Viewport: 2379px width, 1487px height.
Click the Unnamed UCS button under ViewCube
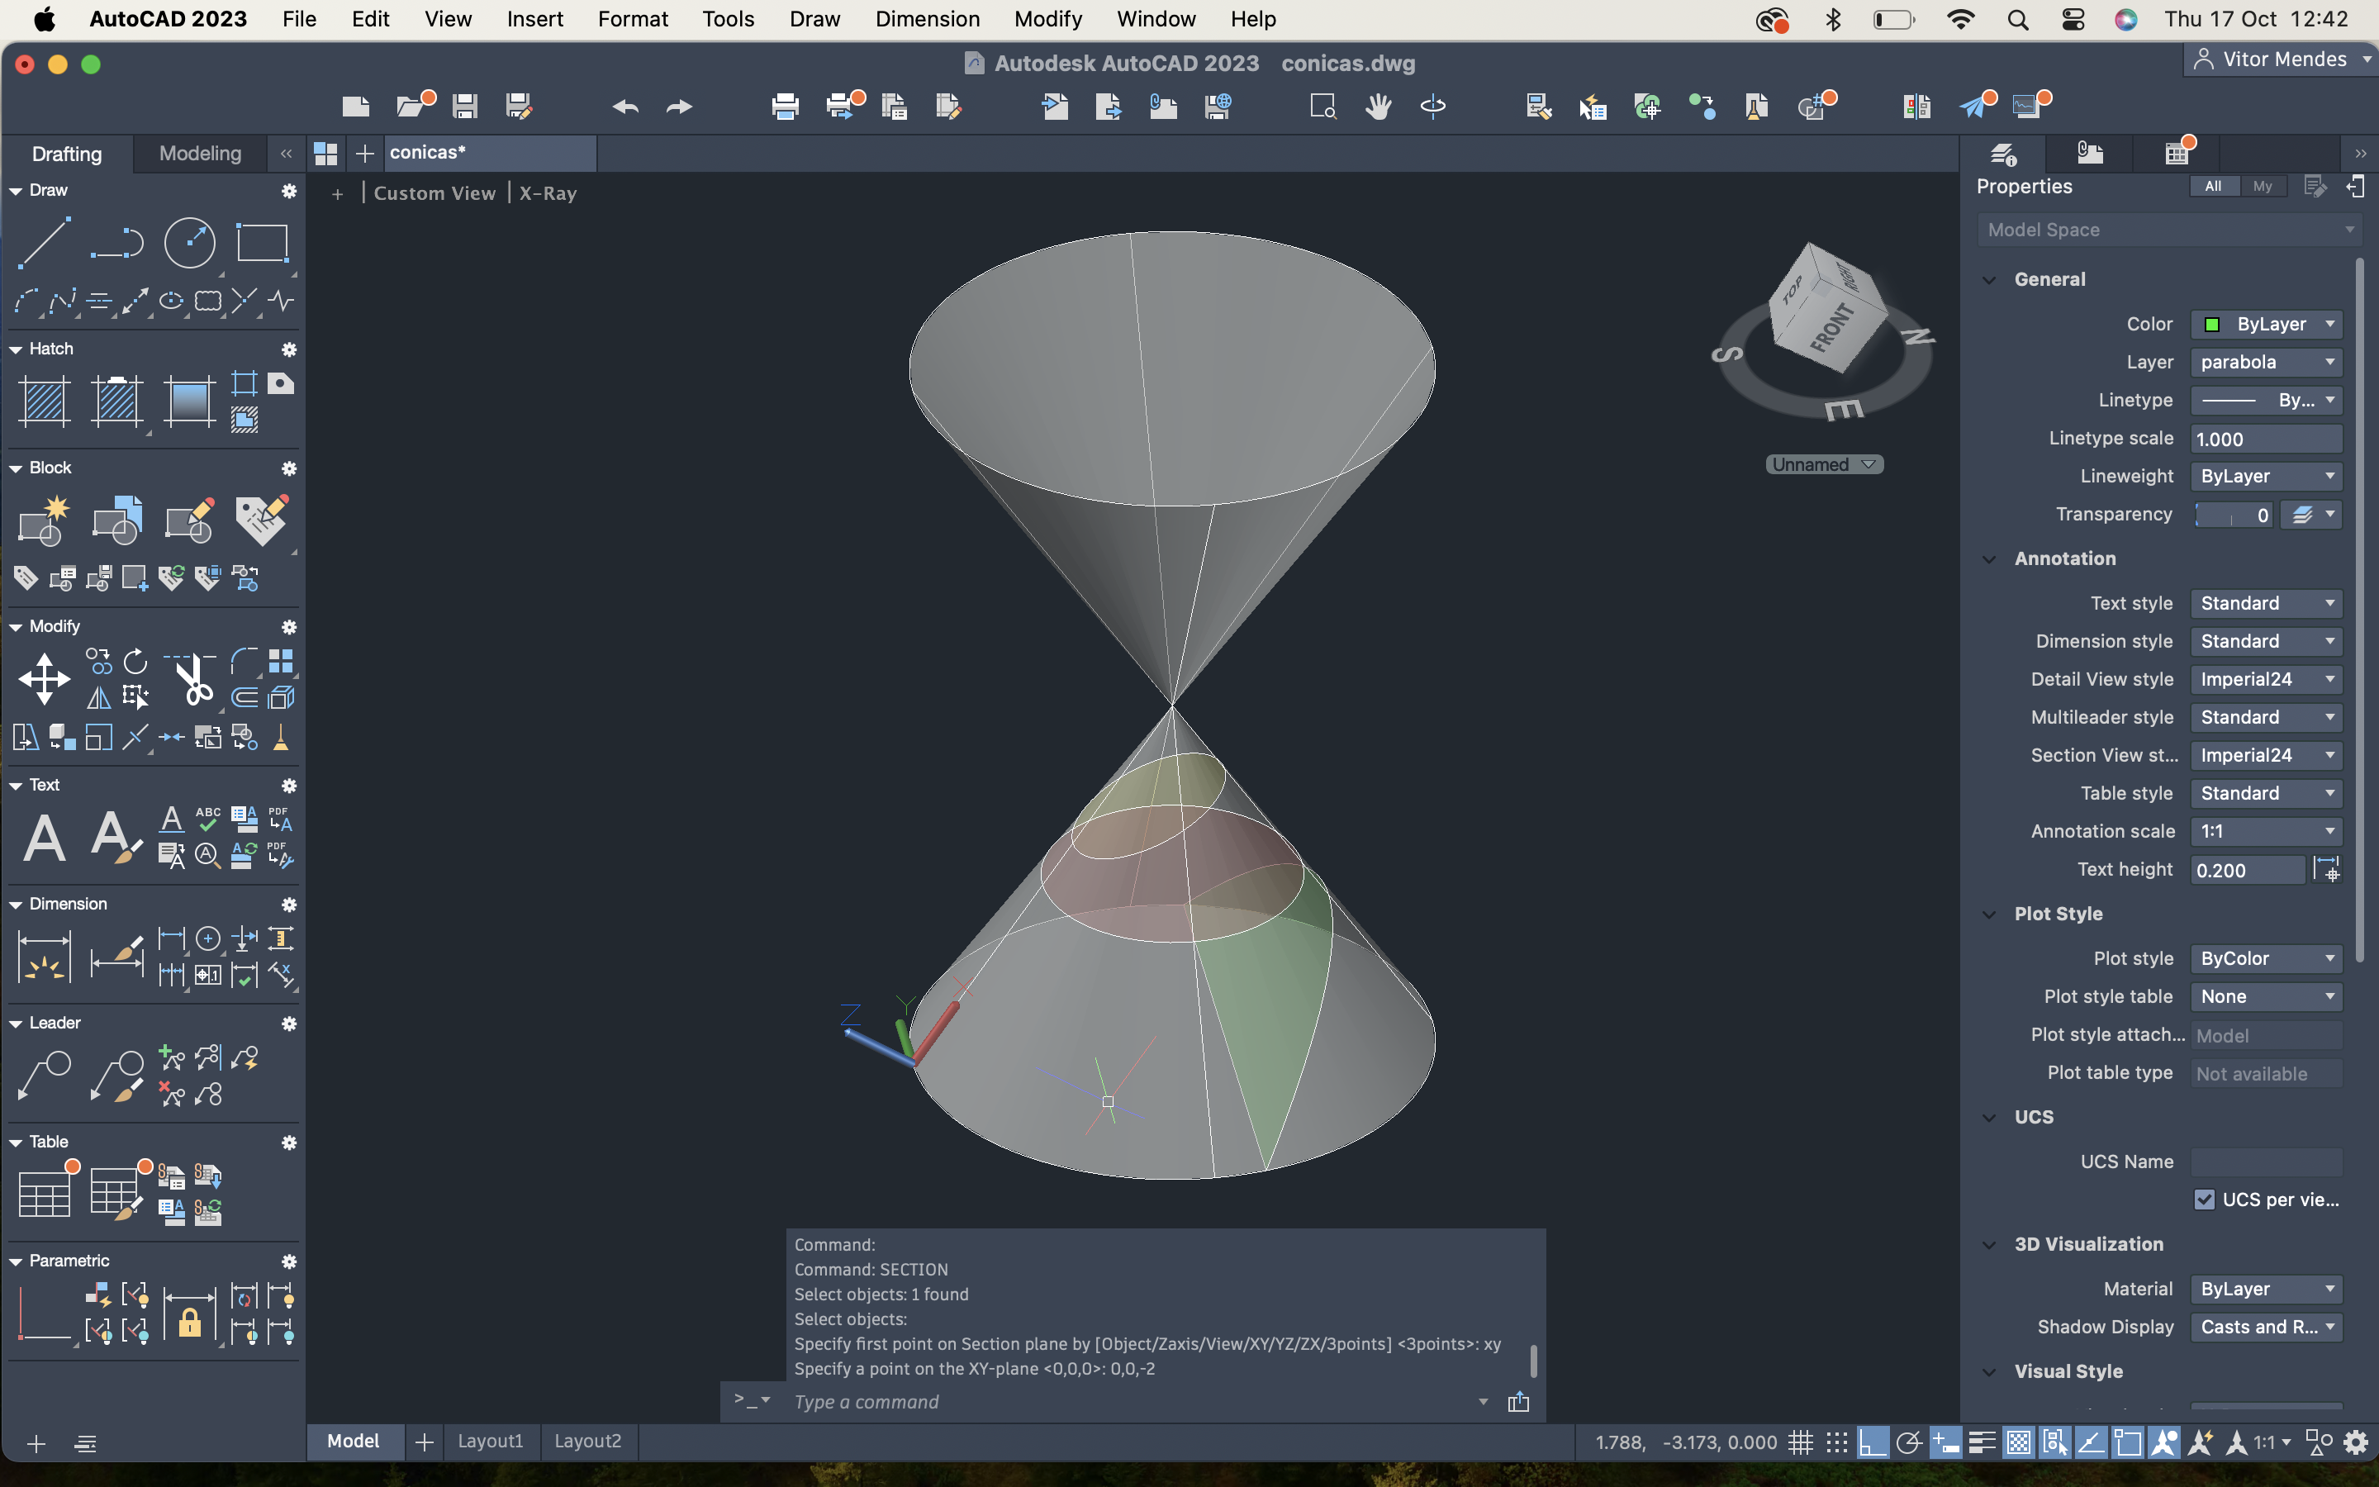(x=1825, y=464)
